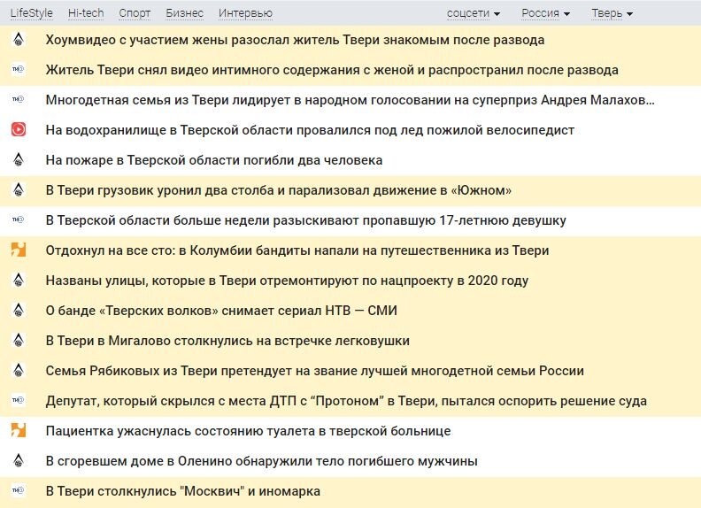Open article 'Хоумвидео с участием жены разослал житель Твери'
701x508 pixels.
tap(295, 40)
